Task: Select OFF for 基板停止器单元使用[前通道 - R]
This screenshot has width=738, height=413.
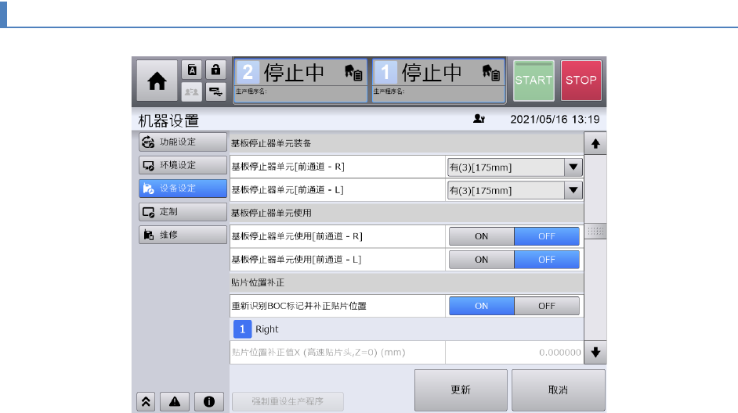Action: click(547, 236)
